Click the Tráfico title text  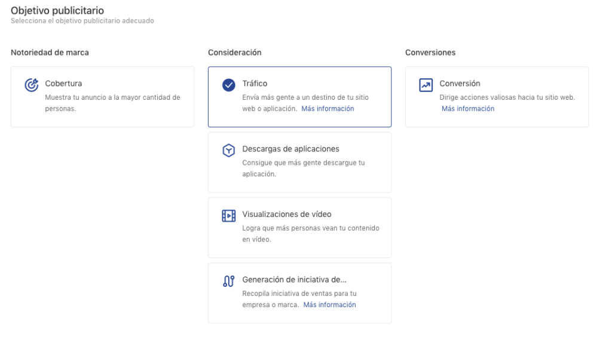coord(255,84)
